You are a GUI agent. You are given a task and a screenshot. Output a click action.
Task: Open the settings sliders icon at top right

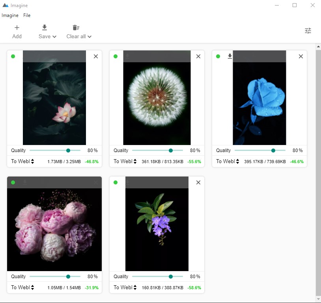pyautogui.click(x=308, y=31)
